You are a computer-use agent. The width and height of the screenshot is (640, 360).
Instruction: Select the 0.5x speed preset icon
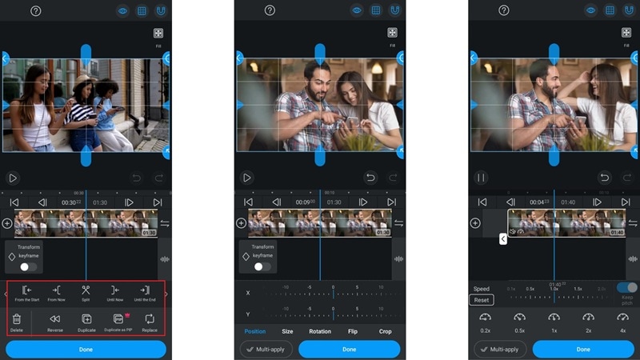[x=519, y=317]
